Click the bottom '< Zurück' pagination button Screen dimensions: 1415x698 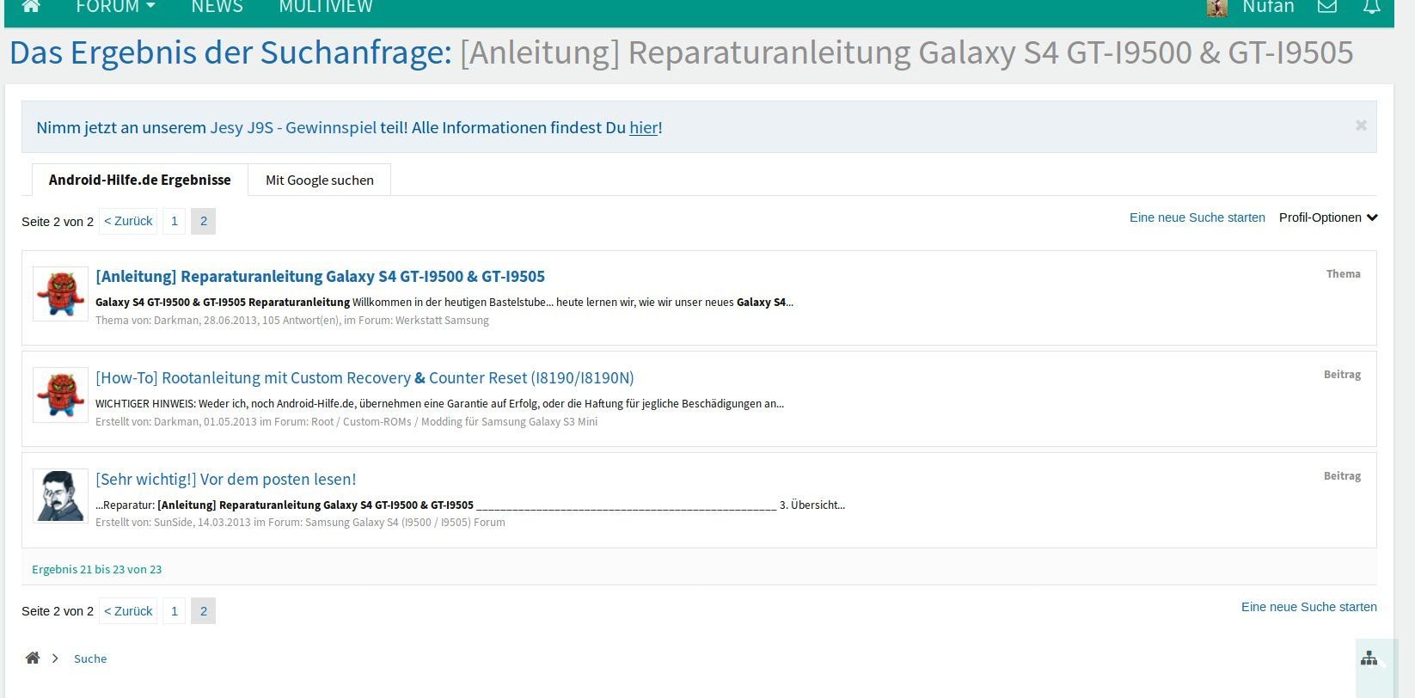[128, 611]
